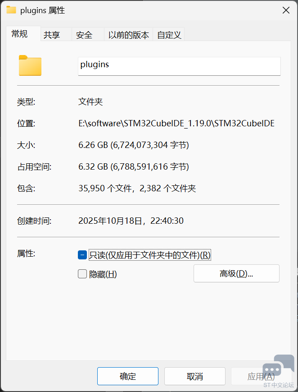Toggle the 只读 read-only checkbox

(x=82, y=255)
